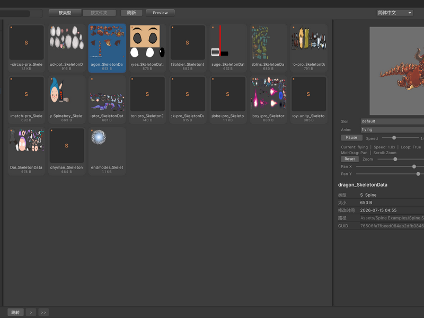Pick the blins_SkeletonDa goblins thumbnail
The width and height of the screenshot is (424, 318).
click(268, 48)
